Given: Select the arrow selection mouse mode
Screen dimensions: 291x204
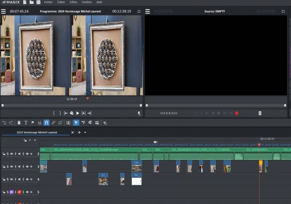Looking at the screenshot, I should coord(76,123).
